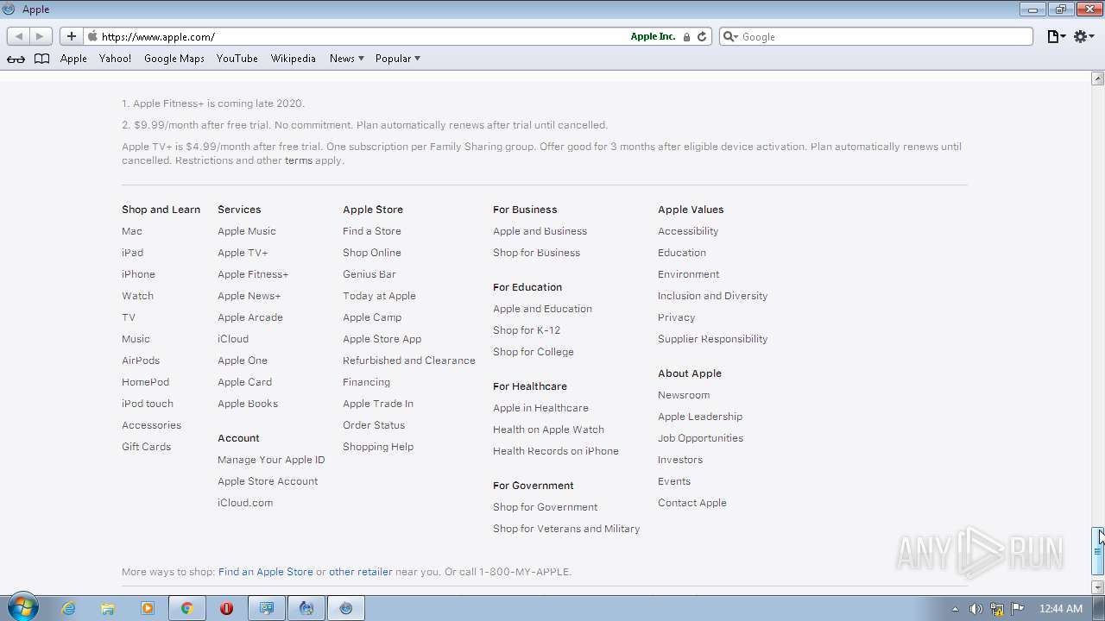1105x621 pixels.
Task: Switch to the Safari compass taskbar button
Action: (345, 608)
